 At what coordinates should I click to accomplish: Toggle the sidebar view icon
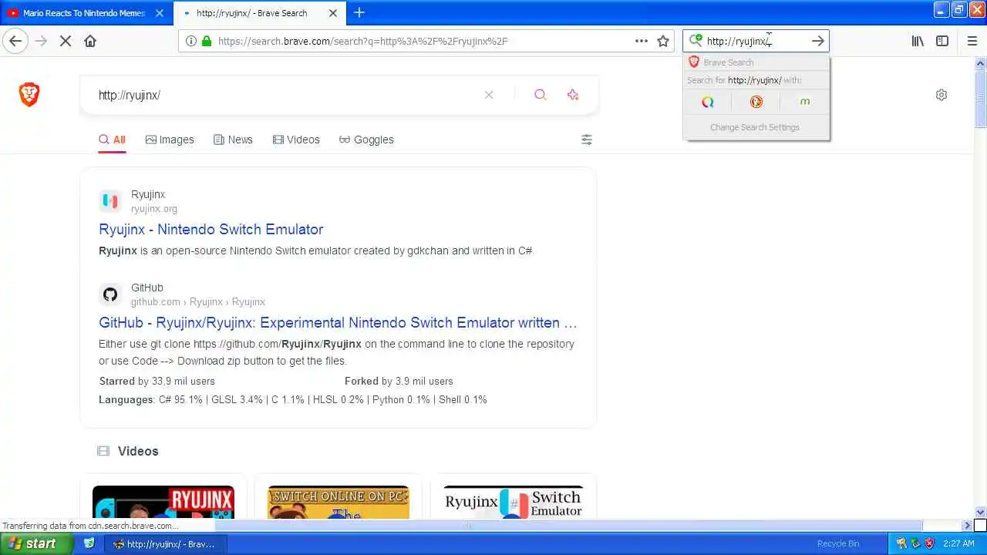(942, 41)
